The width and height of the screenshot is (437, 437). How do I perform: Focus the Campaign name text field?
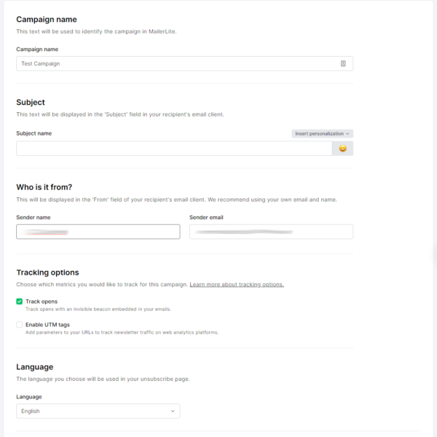coord(175,64)
